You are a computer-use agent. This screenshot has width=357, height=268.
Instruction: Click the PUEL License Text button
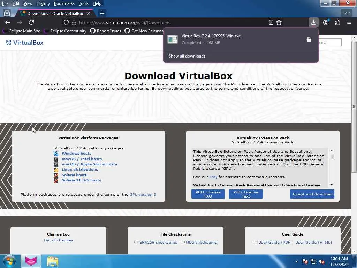pyautogui.click(x=246, y=194)
